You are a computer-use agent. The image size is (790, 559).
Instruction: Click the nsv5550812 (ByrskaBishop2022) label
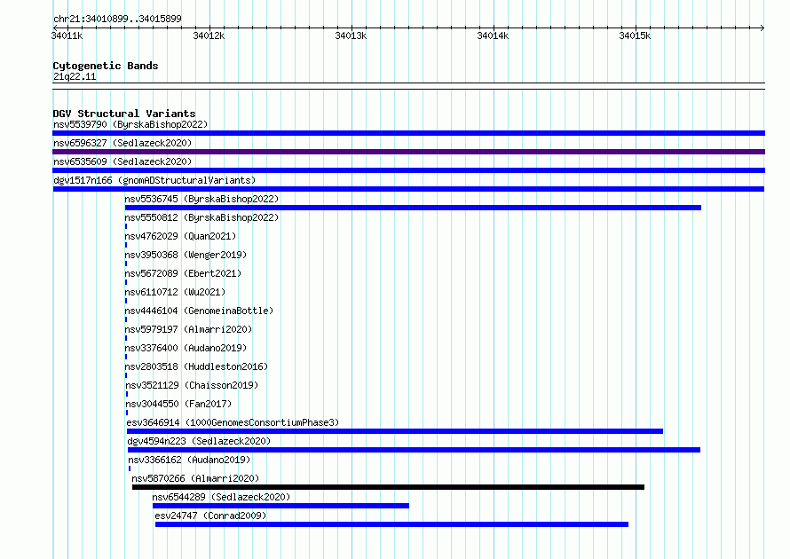(201, 217)
